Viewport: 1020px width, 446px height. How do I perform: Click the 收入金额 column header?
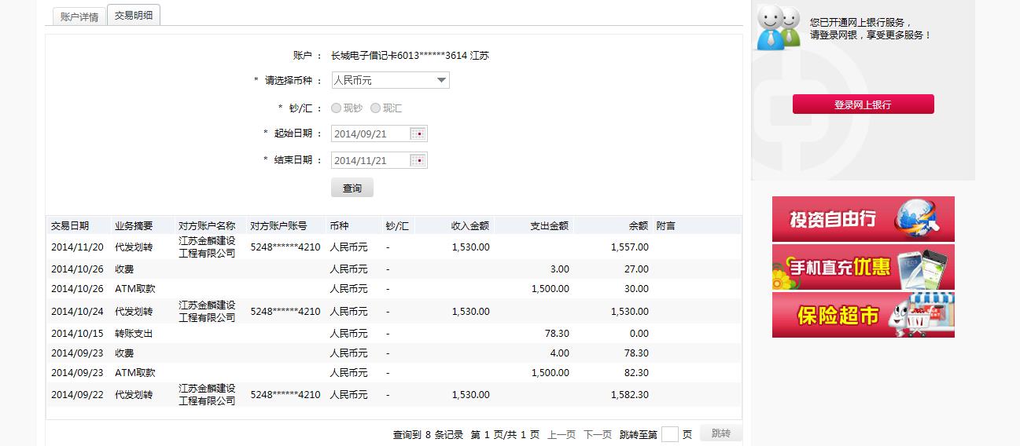470,225
